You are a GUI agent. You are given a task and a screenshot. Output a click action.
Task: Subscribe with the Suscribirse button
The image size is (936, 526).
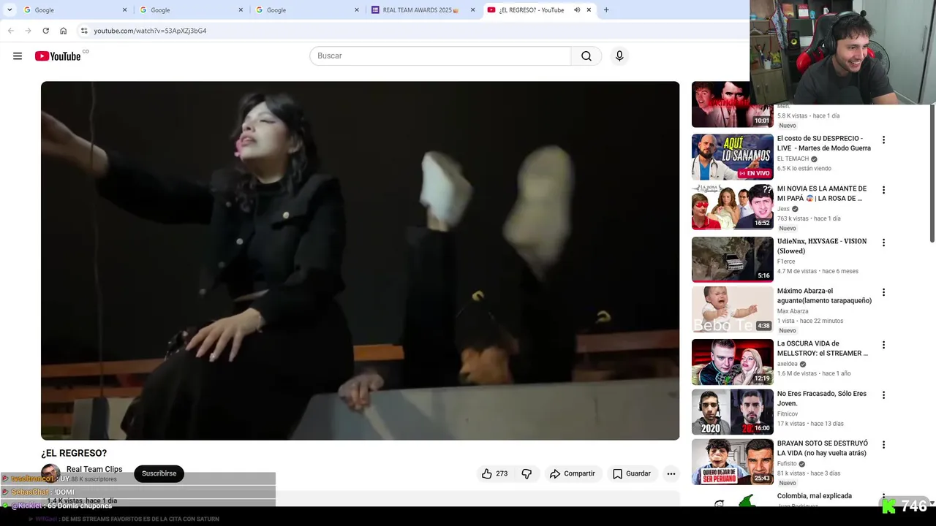(x=159, y=473)
